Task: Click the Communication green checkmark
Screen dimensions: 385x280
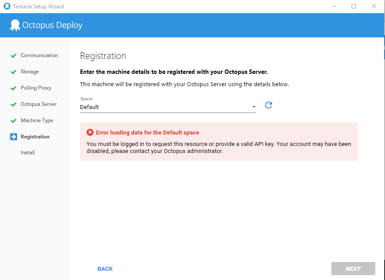Action: (x=14, y=56)
